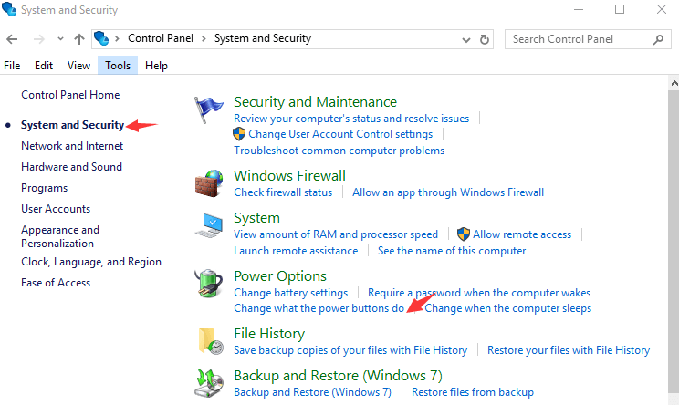Screen dimensions: 679x405
Task: Open Hardware and Sound category
Action: pos(72,167)
